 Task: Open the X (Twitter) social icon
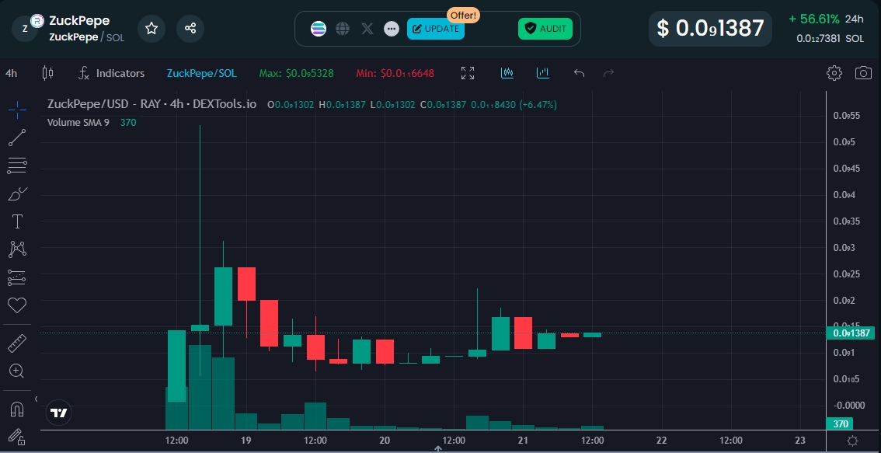pyautogui.click(x=367, y=29)
